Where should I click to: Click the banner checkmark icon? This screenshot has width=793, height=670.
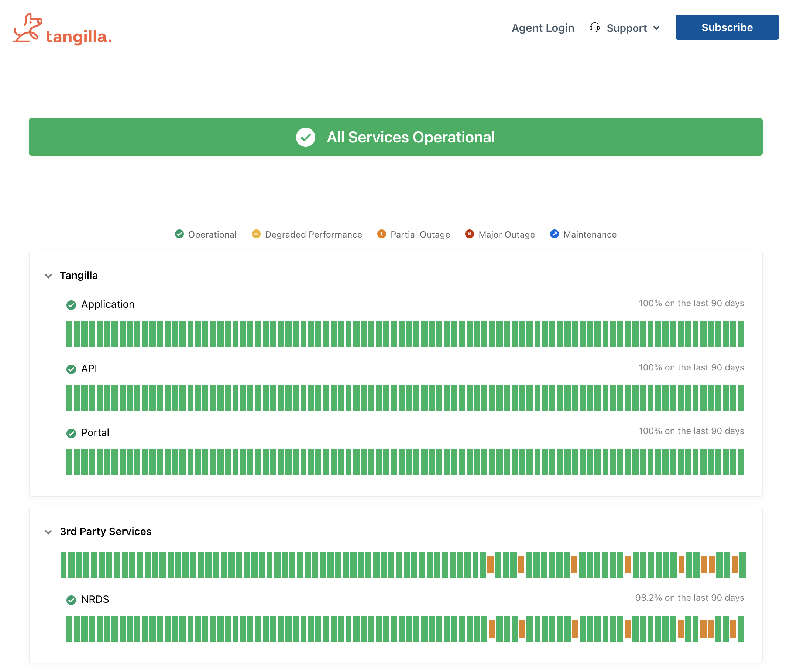(x=305, y=137)
